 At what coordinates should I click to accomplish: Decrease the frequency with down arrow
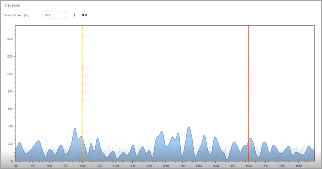65,17
